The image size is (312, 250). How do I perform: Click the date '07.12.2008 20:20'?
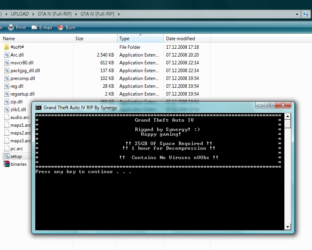click(x=182, y=55)
